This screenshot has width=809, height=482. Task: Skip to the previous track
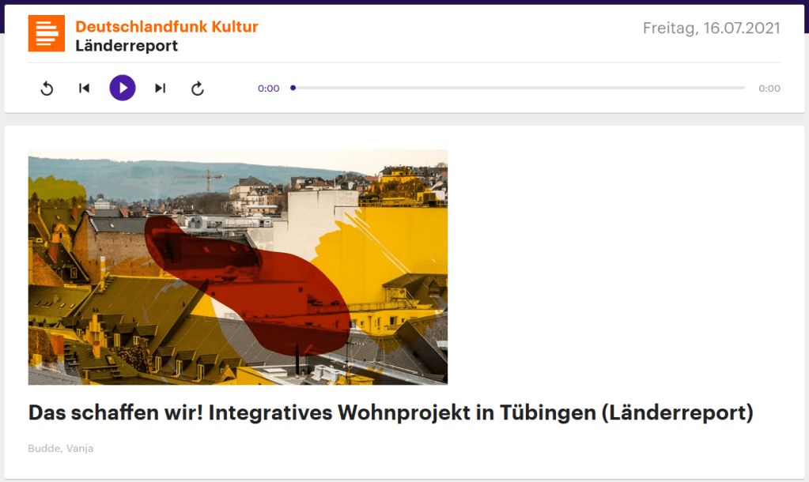coord(84,88)
